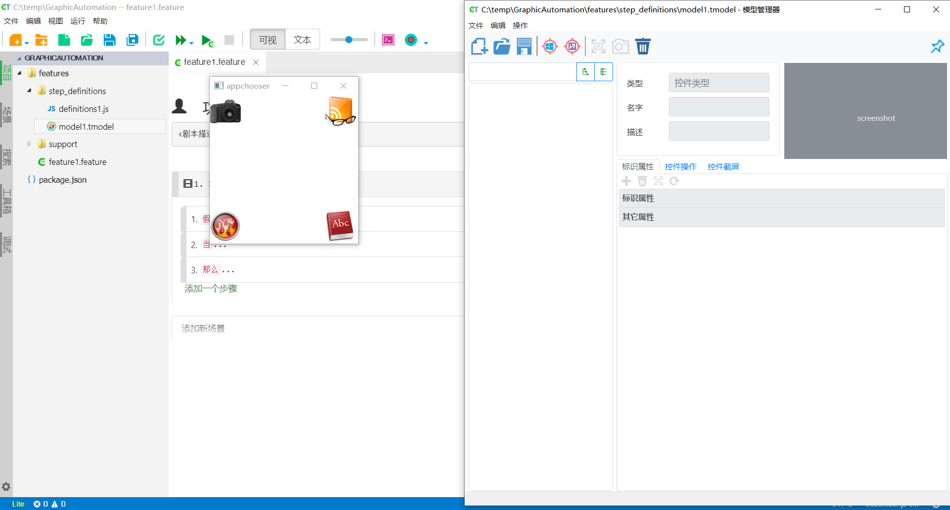Select model1.tmodel in the file tree
950x510 pixels.
coord(86,127)
